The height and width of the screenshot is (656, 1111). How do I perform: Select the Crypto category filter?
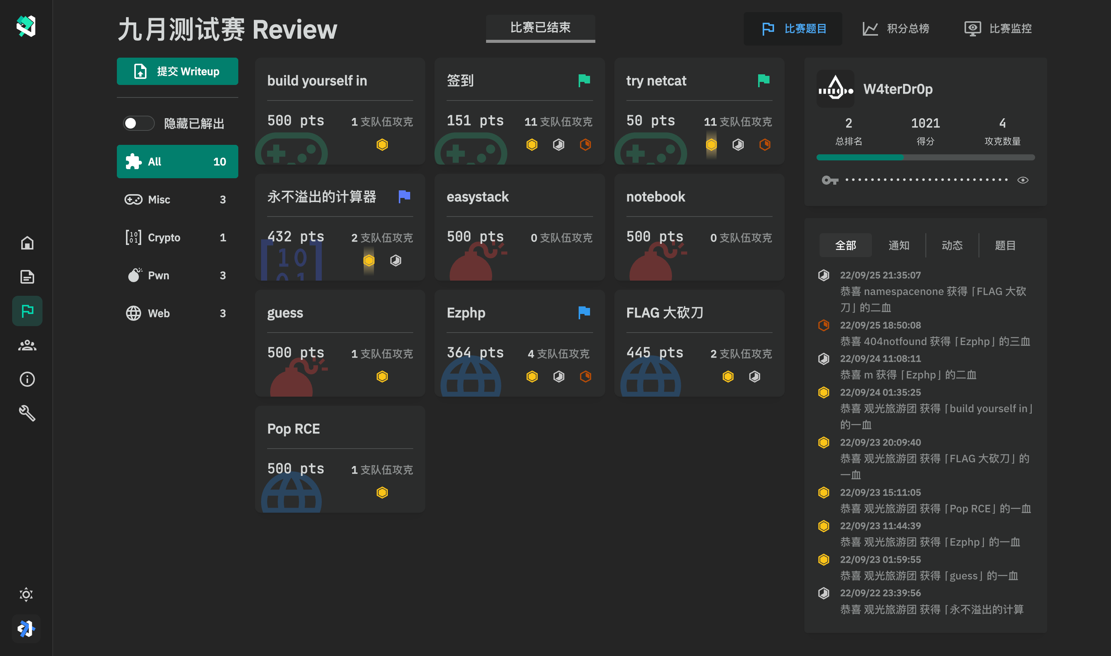click(x=177, y=237)
